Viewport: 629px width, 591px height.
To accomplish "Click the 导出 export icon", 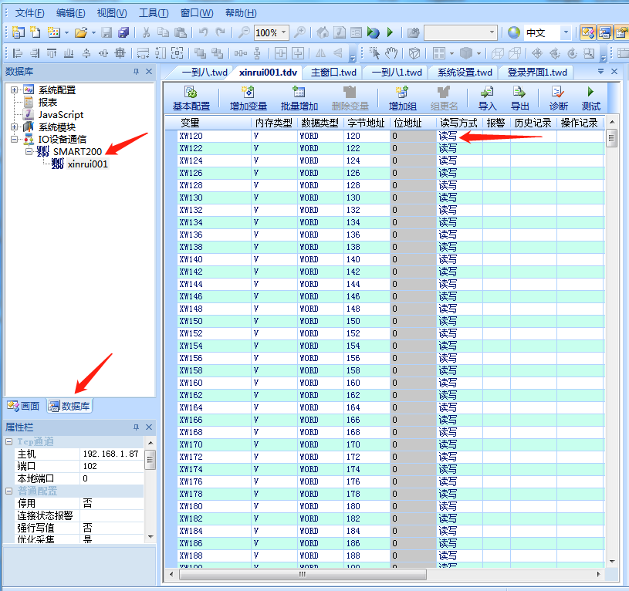I will click(x=520, y=93).
